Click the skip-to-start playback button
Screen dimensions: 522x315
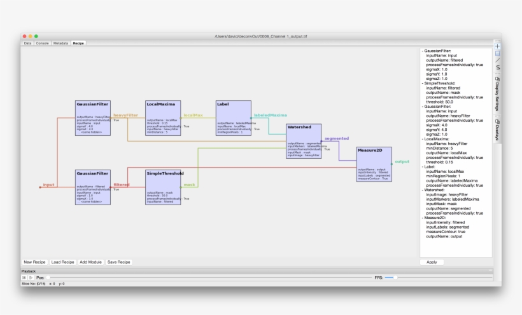[x=25, y=278]
